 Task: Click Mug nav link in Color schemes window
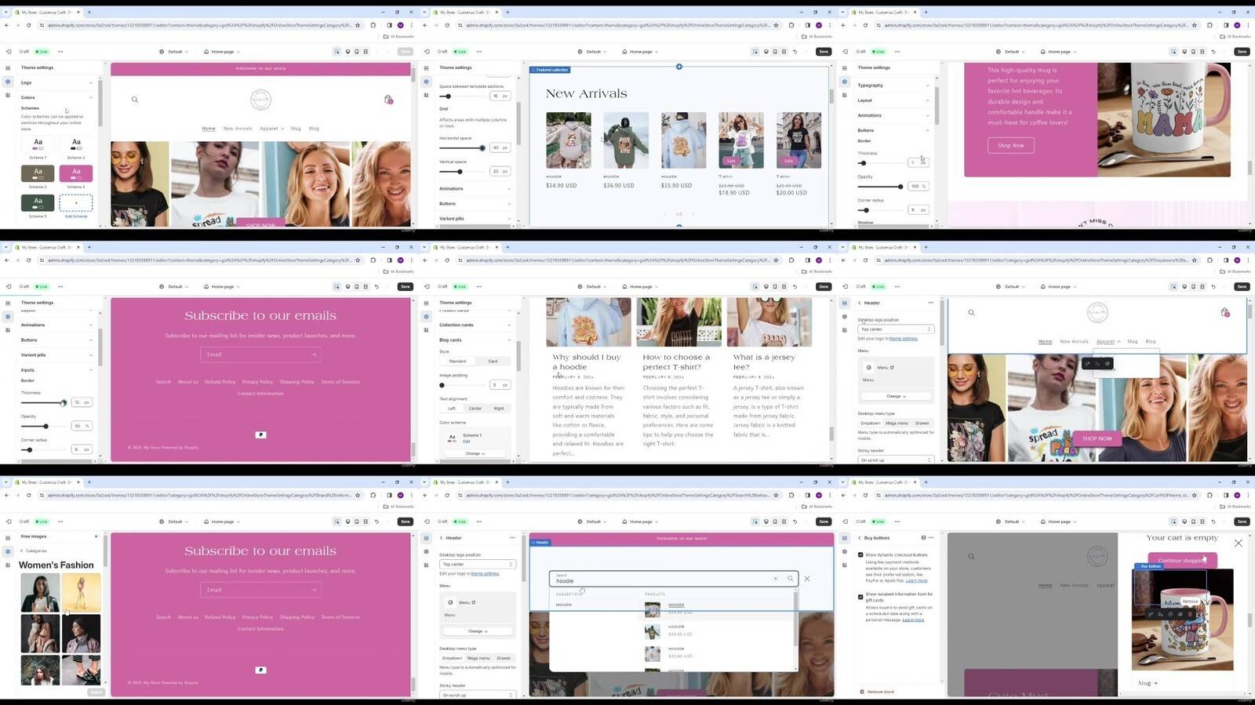[x=296, y=129]
